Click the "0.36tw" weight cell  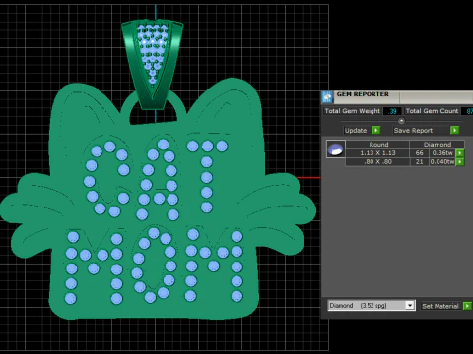pos(442,153)
